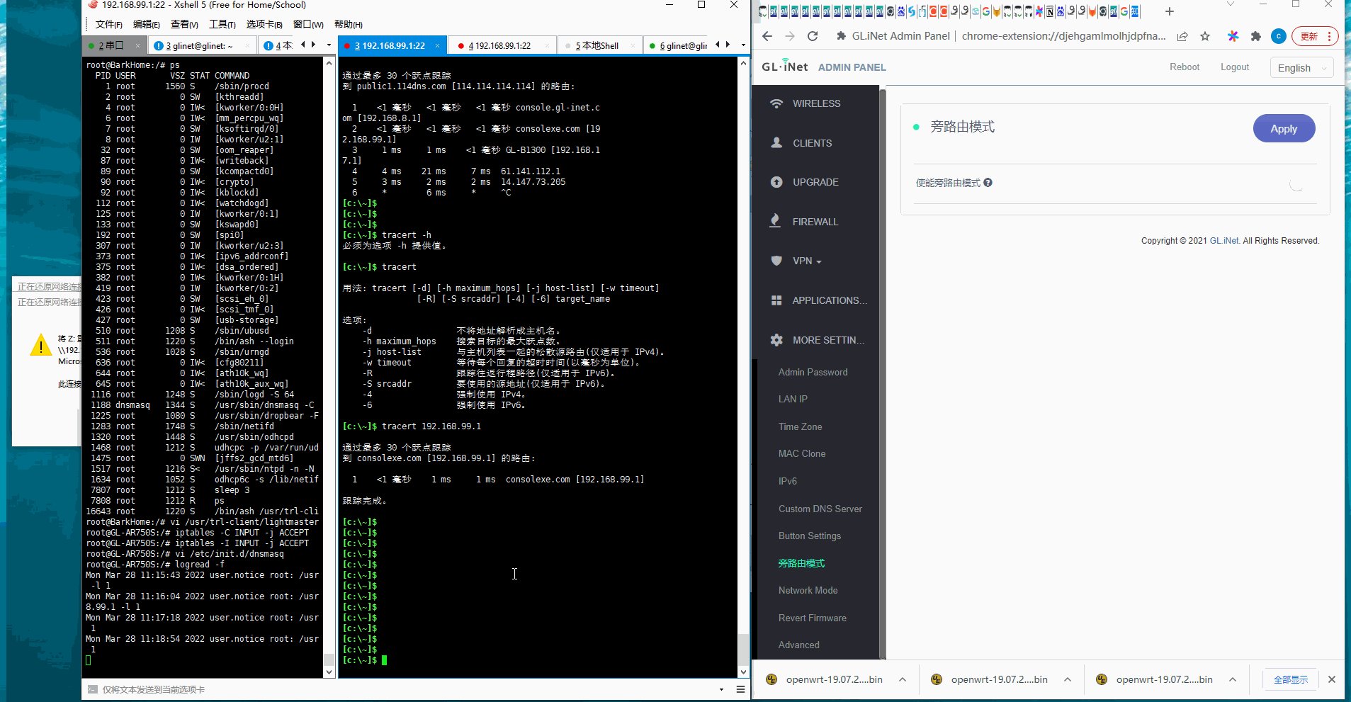Expand first openwrt download item options
The image size is (1351, 702).
903,679
